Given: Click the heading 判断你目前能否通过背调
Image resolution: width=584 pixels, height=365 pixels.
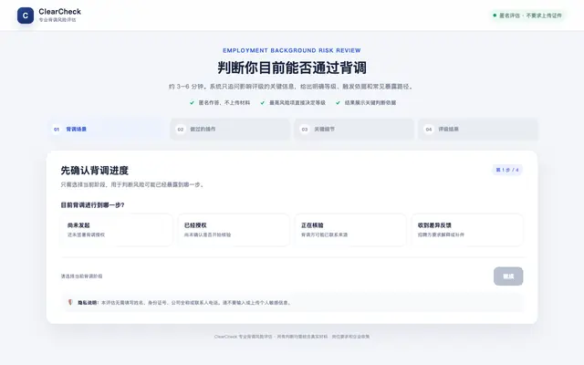Looking at the screenshot, I should 292,68.
